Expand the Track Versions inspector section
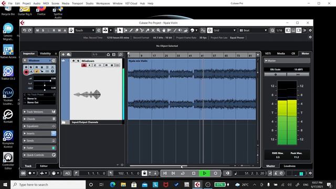This screenshot has width=336, height=189. (x=39, y=112)
